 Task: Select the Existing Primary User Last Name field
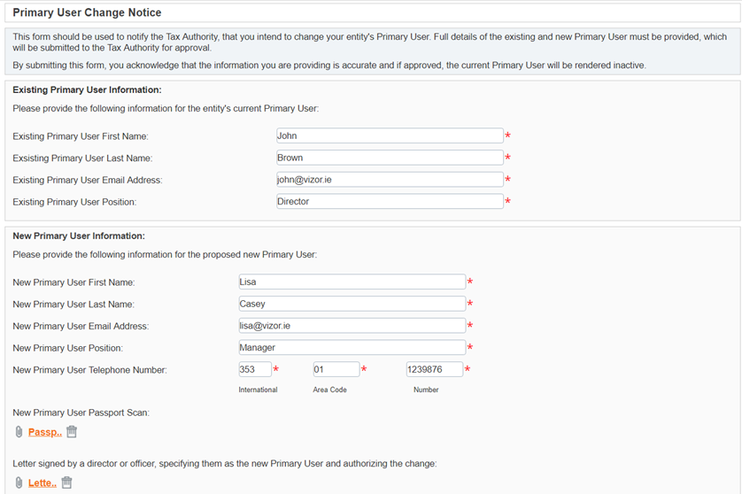coord(389,158)
